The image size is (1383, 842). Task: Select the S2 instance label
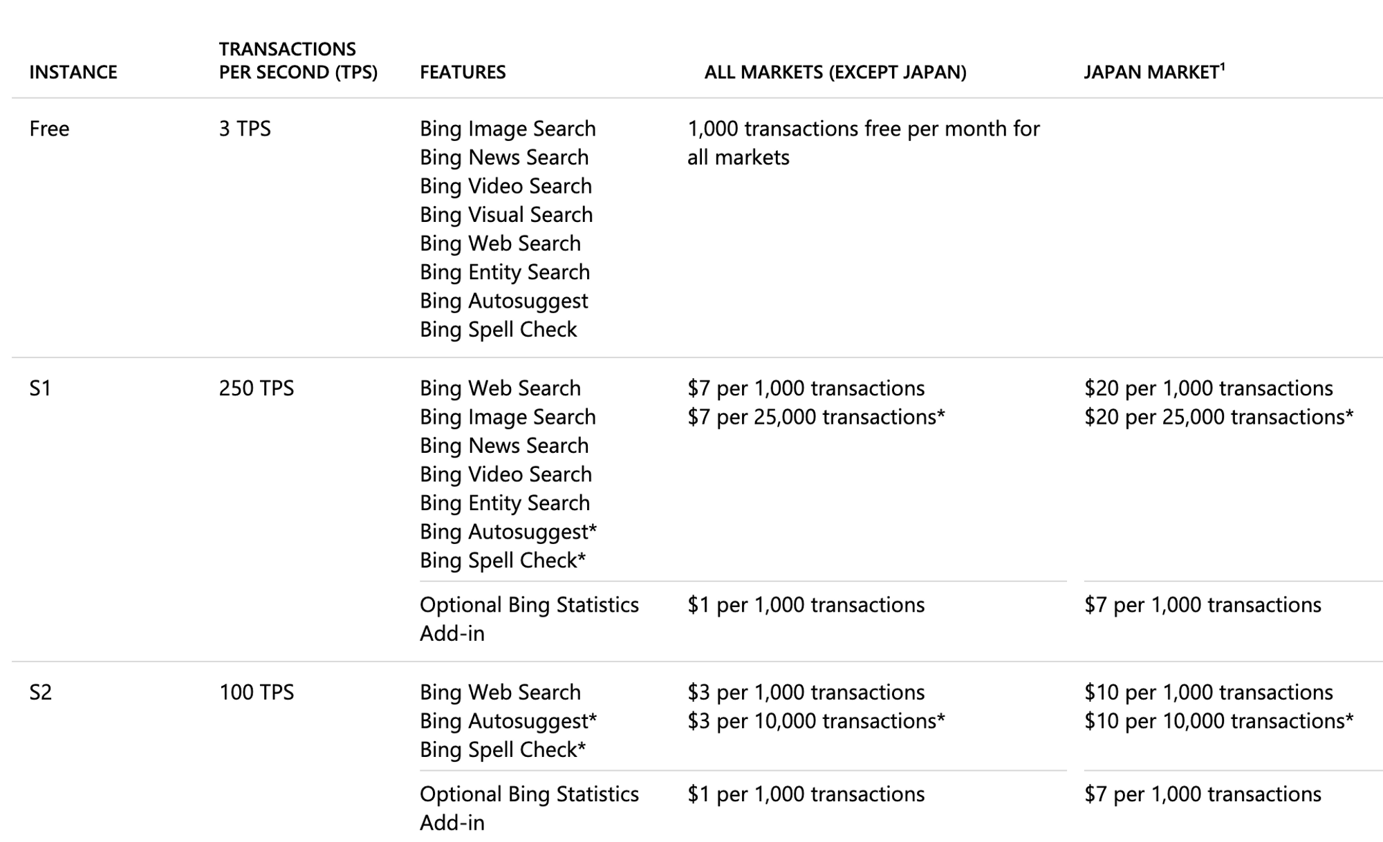pos(40,692)
